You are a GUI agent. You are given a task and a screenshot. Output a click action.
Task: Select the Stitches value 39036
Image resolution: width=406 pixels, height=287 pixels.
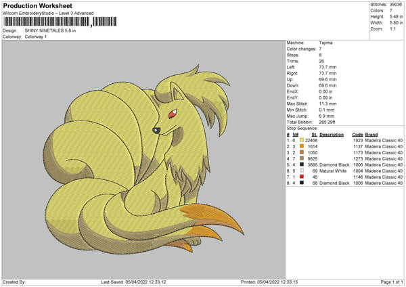[x=397, y=4]
